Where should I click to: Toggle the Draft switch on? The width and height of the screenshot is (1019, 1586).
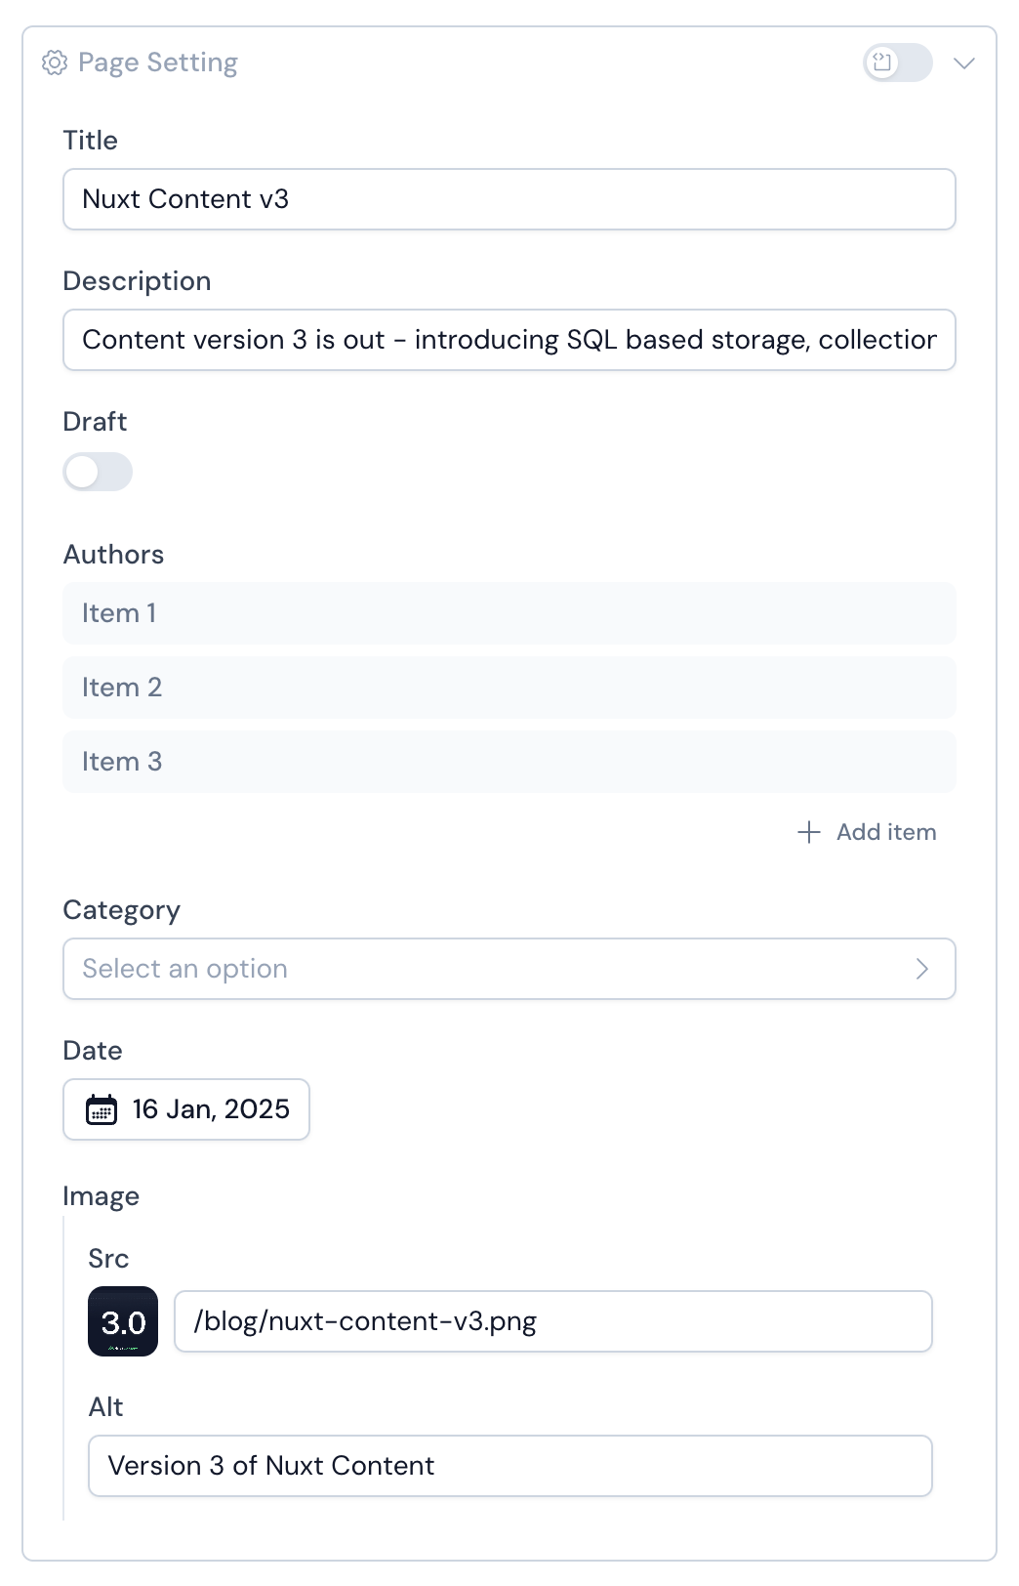point(97,472)
